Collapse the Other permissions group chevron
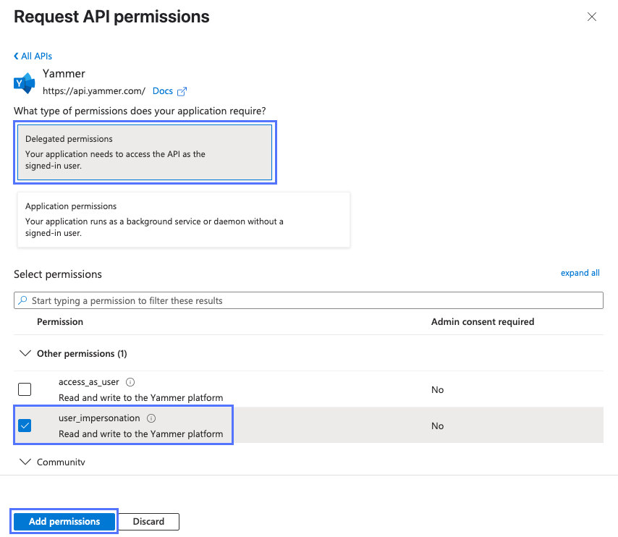This screenshot has width=618, height=537. [x=25, y=353]
